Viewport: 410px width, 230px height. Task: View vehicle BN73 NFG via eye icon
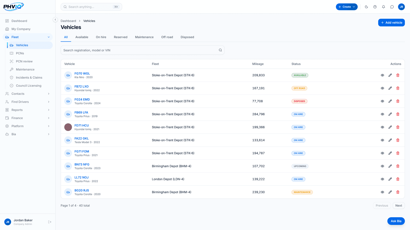[382, 166]
